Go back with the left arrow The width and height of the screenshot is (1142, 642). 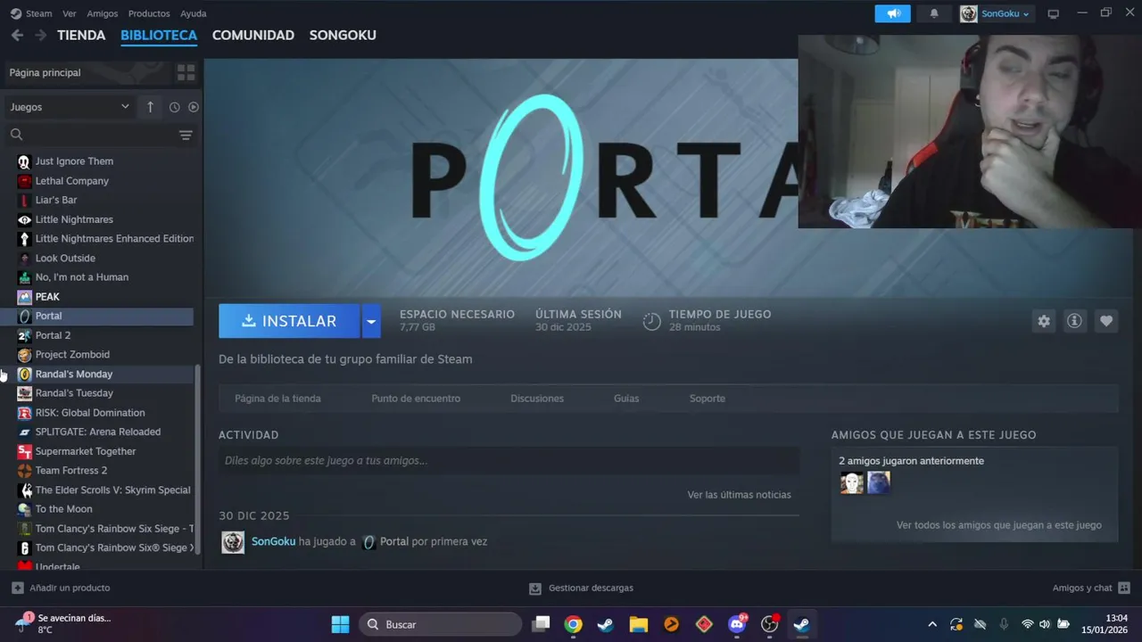[17, 35]
